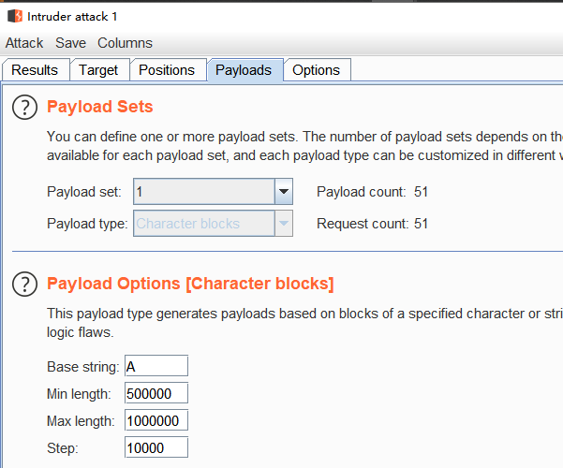Click the Payload Sets heading text
The image size is (563, 468).
coord(100,107)
